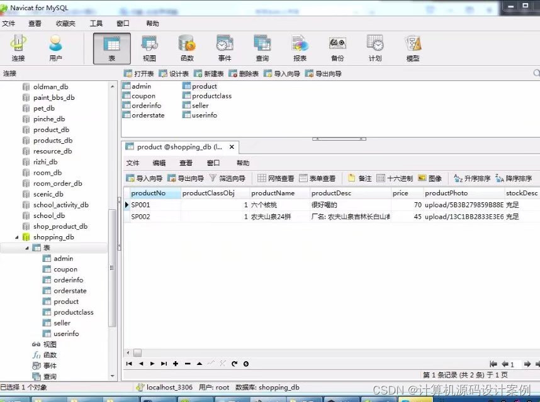
Task: Click 导入向导 in the object list toolbar
Action: pyautogui.click(x=282, y=73)
